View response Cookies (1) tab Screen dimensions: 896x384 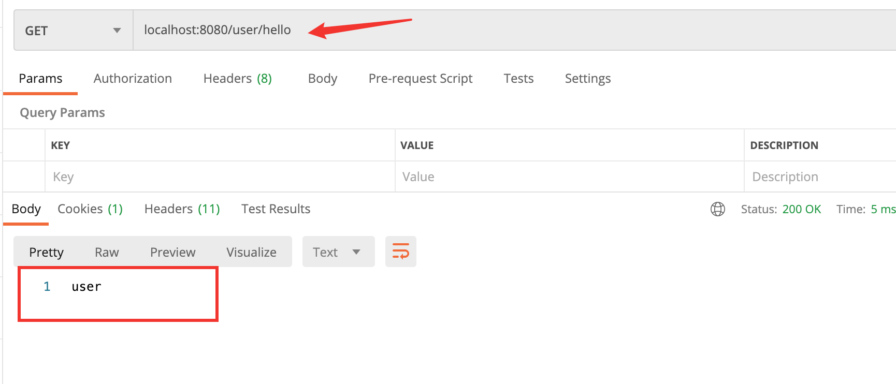[90, 209]
